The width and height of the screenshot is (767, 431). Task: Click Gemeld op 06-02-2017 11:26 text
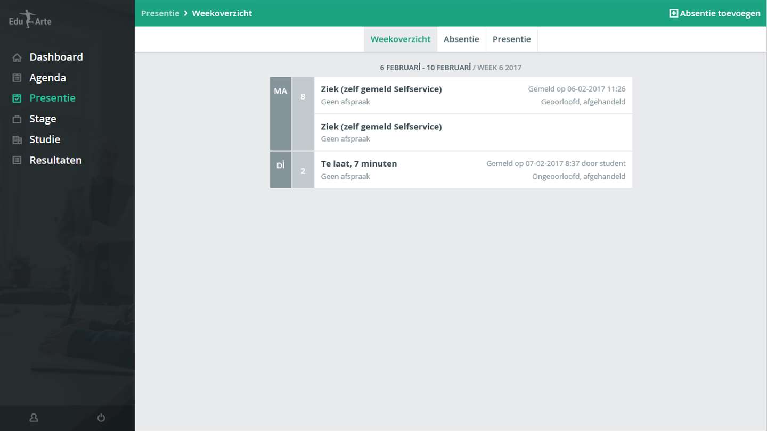pos(577,89)
